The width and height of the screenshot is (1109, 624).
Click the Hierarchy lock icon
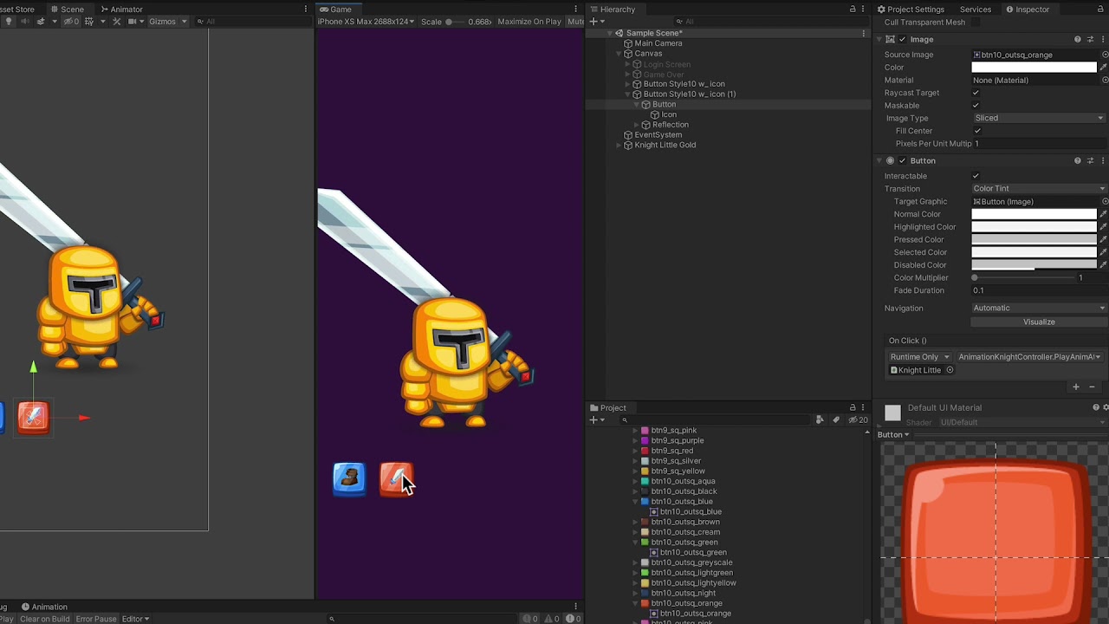coord(853,9)
